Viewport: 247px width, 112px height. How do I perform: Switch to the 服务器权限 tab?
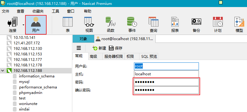tap(113, 57)
